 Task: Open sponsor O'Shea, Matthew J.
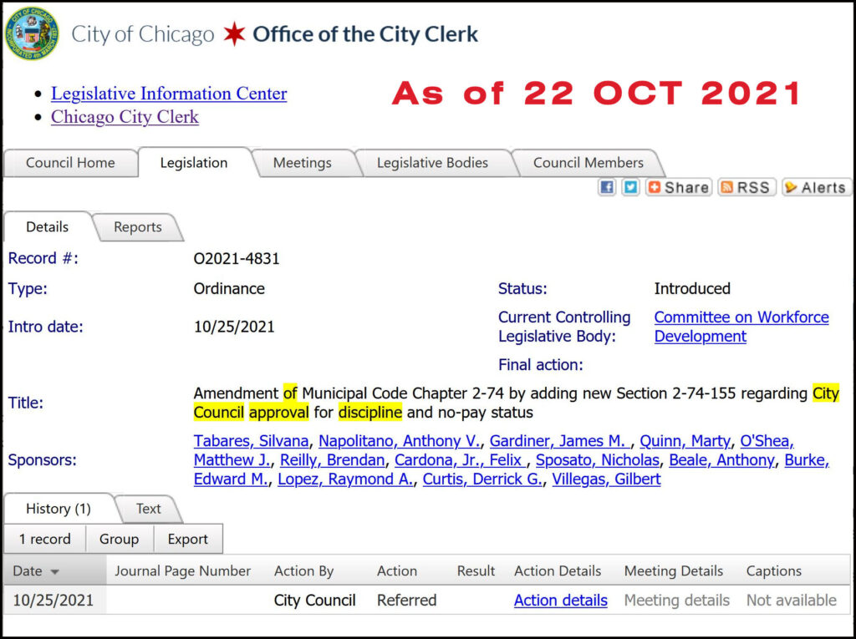coord(767,441)
